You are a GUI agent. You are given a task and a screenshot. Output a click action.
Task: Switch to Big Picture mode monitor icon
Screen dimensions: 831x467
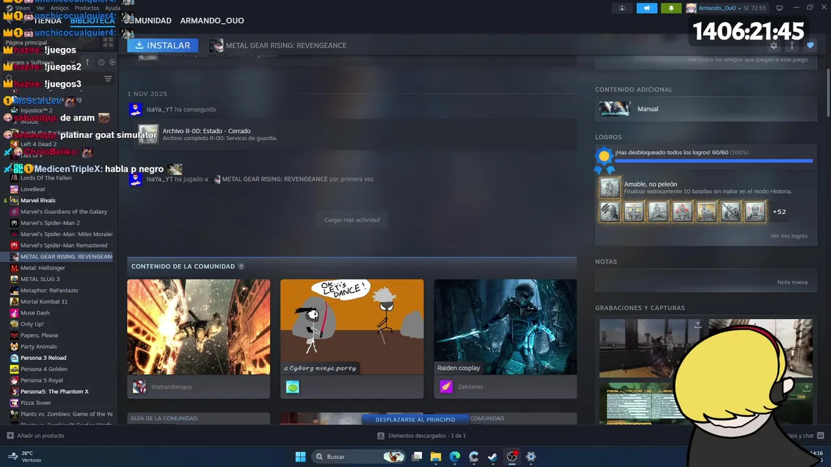(780, 8)
